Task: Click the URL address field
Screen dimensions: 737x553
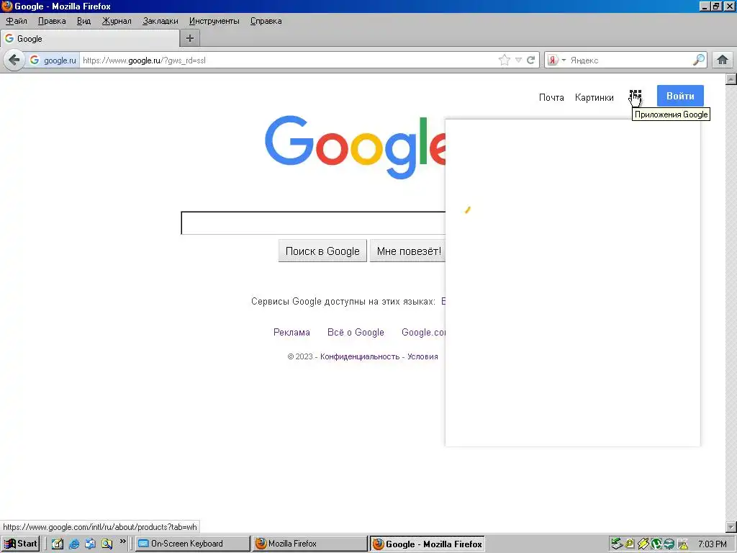Action: (x=286, y=60)
